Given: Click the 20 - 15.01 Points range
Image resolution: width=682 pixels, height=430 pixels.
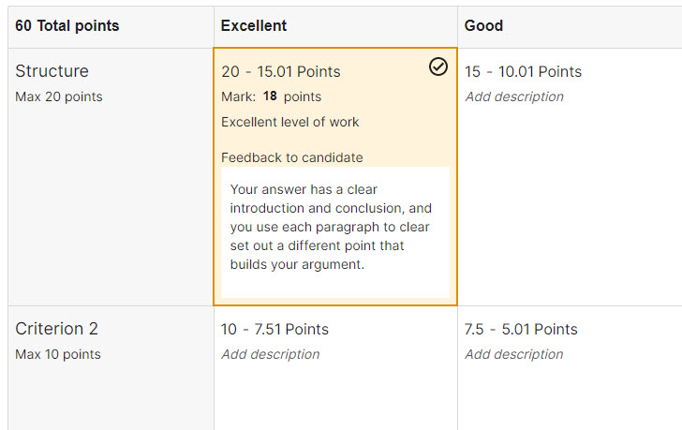Looking at the screenshot, I should (x=281, y=72).
